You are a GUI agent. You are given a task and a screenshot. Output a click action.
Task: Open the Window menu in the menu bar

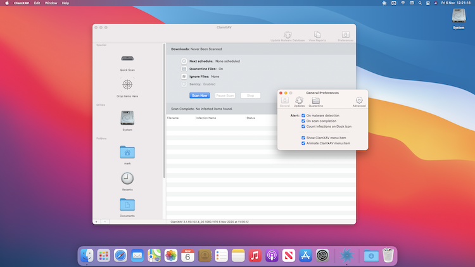tap(51, 3)
